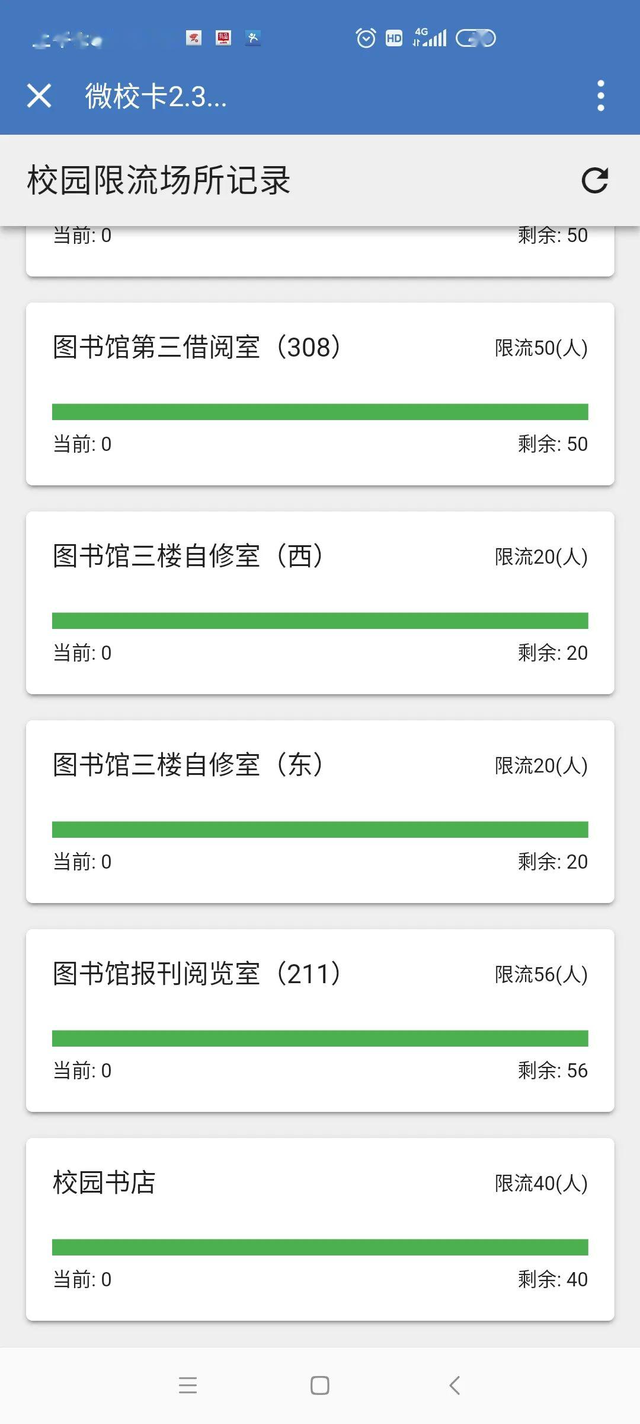Screen dimensions: 640x1424
Task: Open the three-dot more options menu
Action: [x=600, y=96]
